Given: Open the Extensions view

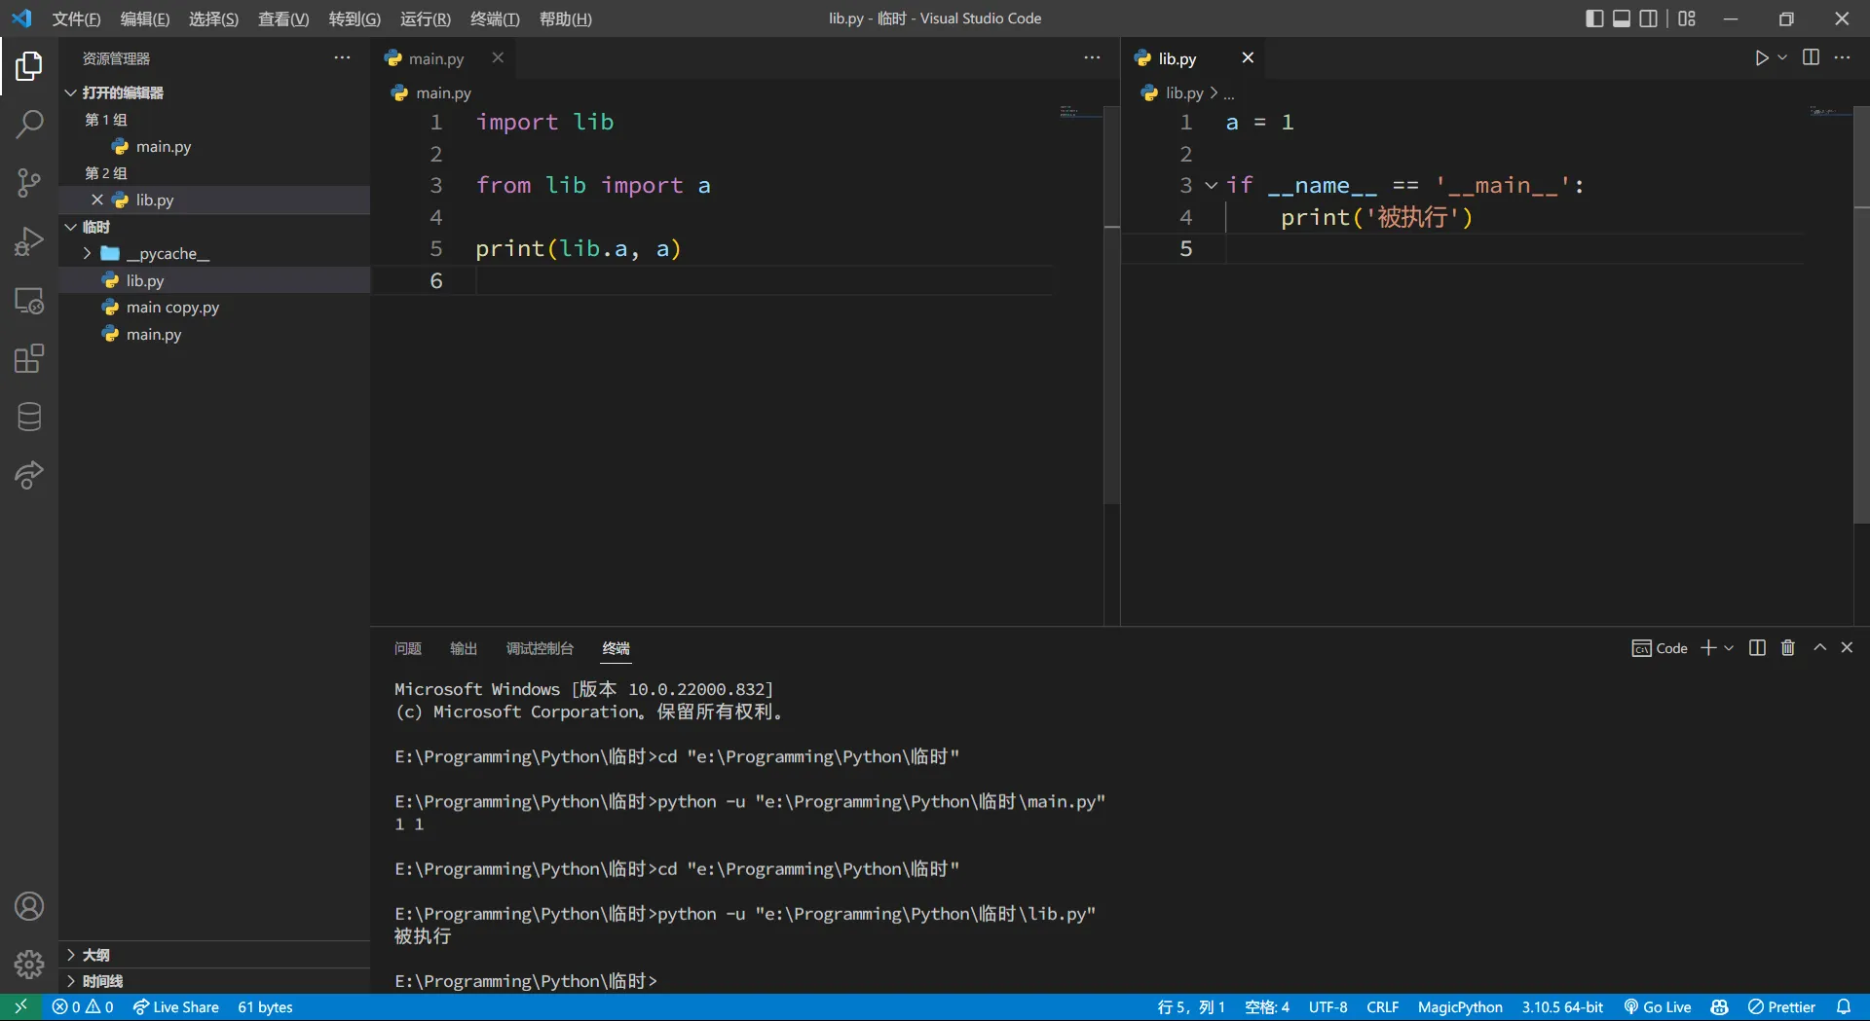Looking at the screenshot, I should 29,359.
